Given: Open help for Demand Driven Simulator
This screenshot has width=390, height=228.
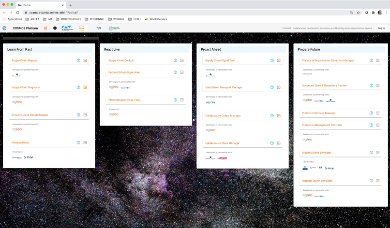Looking at the screenshot, I should click(371, 181).
